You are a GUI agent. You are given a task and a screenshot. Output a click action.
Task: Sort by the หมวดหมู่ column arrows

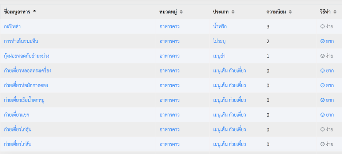coord(181,12)
